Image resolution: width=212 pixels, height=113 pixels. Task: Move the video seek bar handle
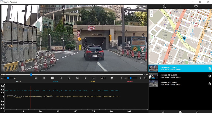[x=31, y=75]
